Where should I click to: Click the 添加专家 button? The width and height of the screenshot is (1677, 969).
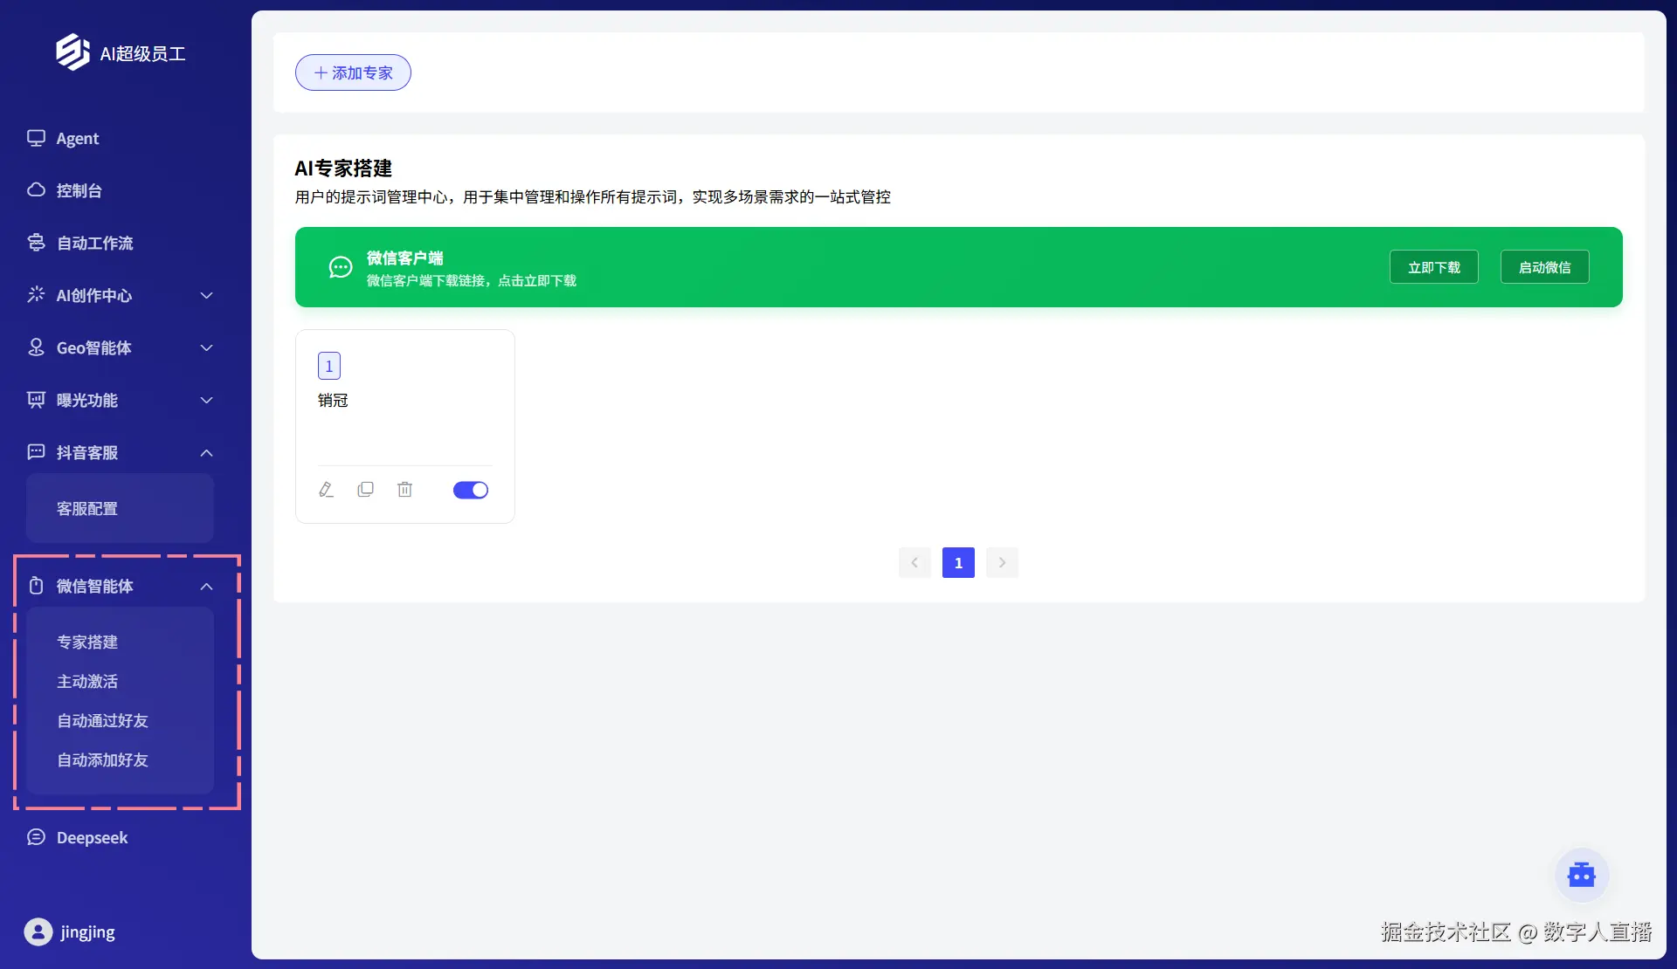click(x=353, y=72)
